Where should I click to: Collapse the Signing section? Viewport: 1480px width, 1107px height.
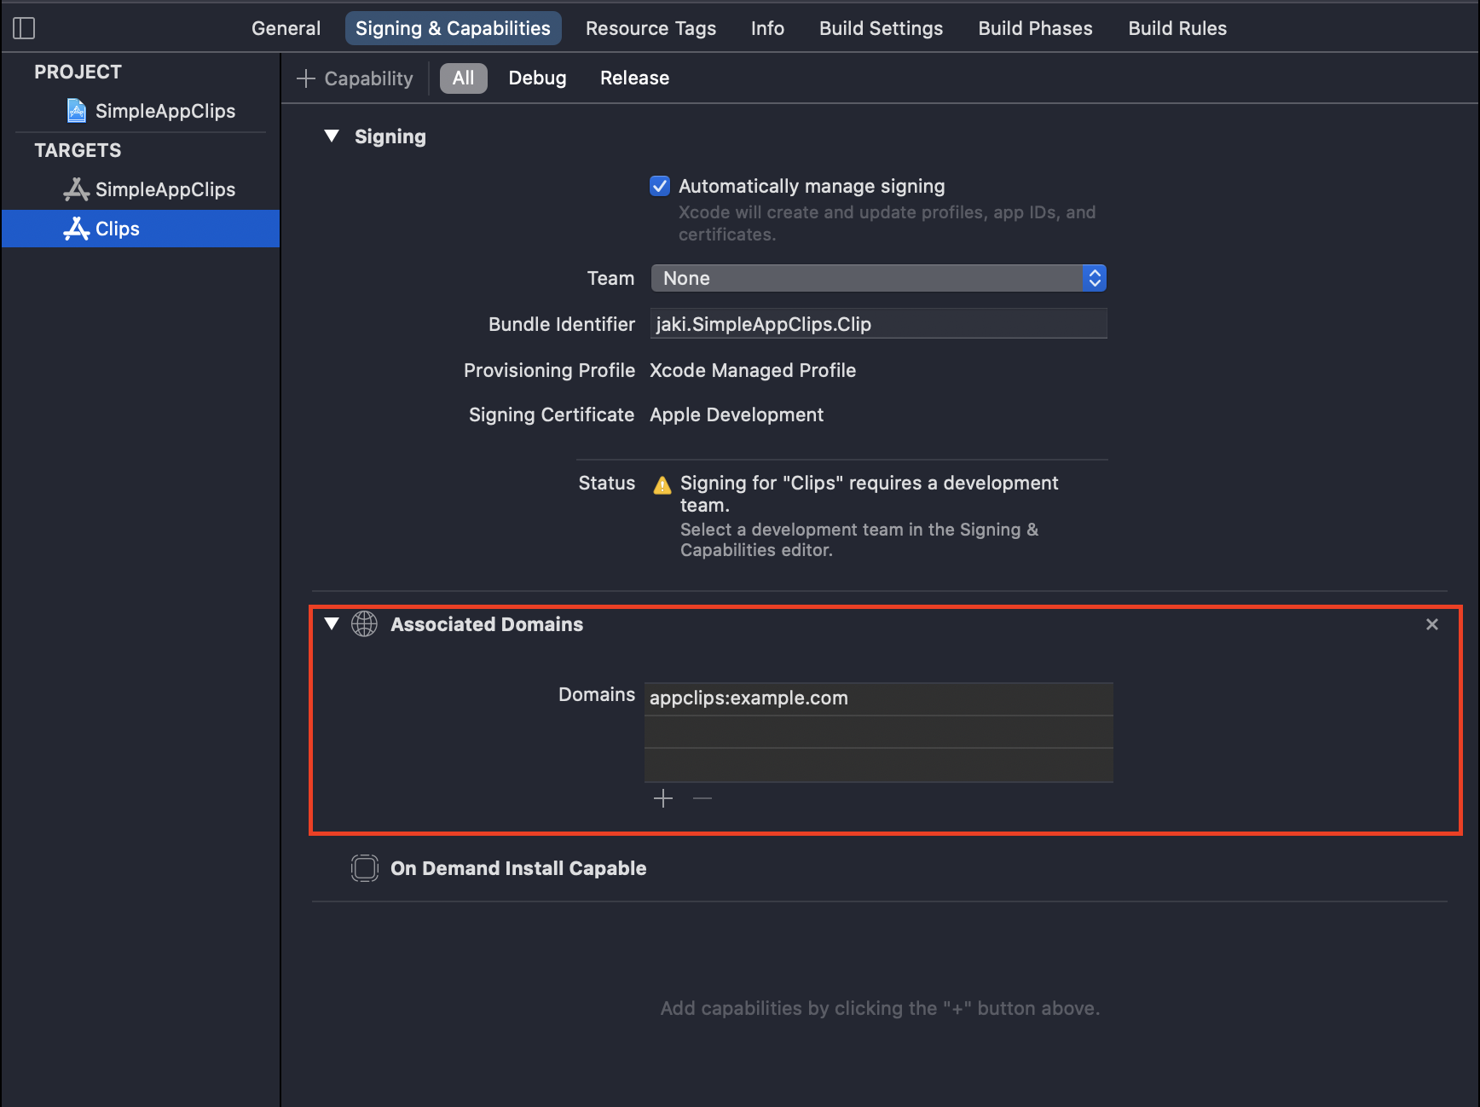[332, 136]
